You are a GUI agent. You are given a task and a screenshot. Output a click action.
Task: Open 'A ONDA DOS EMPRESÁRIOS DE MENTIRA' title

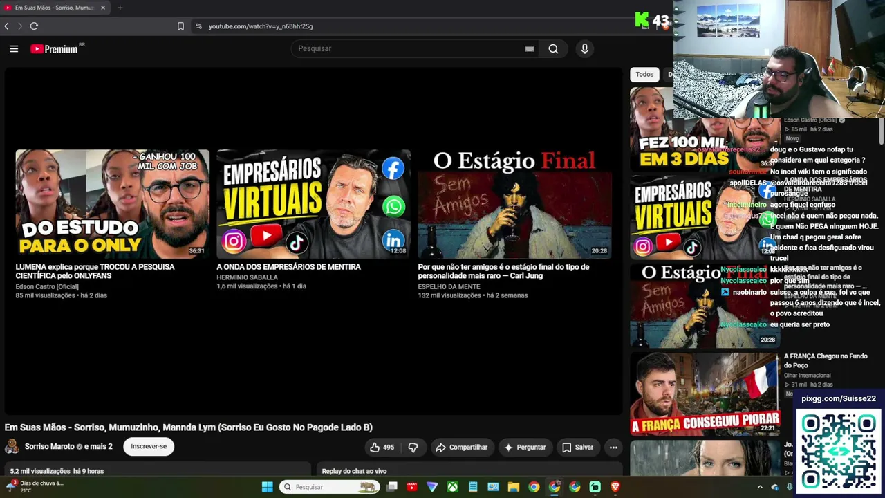click(288, 267)
